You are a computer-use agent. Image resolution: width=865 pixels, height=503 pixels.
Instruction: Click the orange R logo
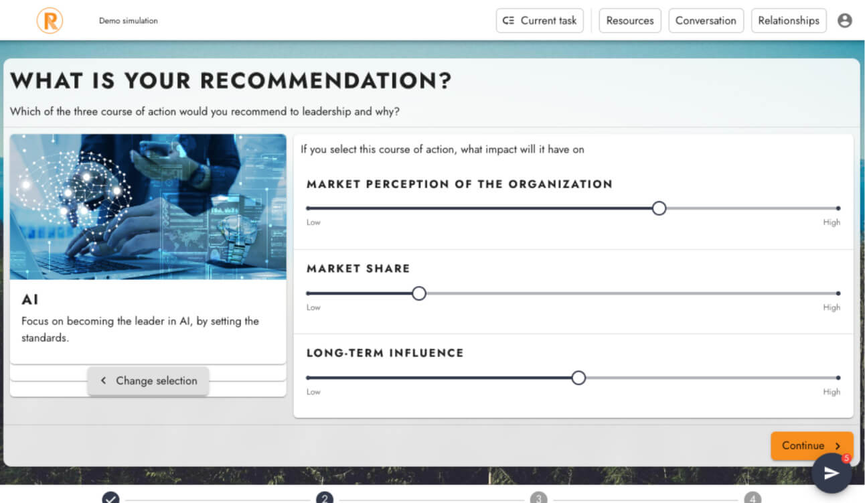[50, 20]
